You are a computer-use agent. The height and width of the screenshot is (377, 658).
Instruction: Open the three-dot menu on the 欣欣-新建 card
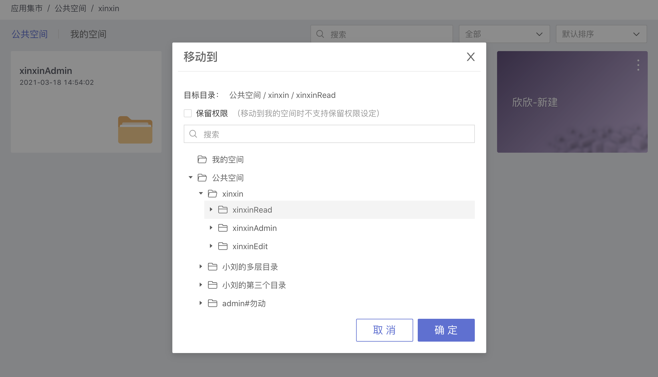638,65
